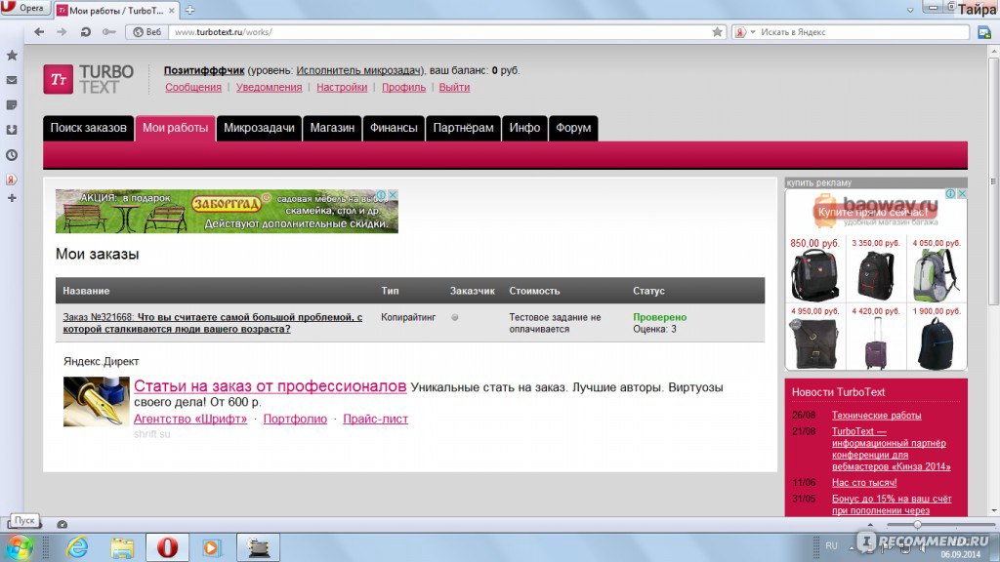1000x562 pixels.
Task: Open the Портфолио ad link
Action: click(x=295, y=420)
